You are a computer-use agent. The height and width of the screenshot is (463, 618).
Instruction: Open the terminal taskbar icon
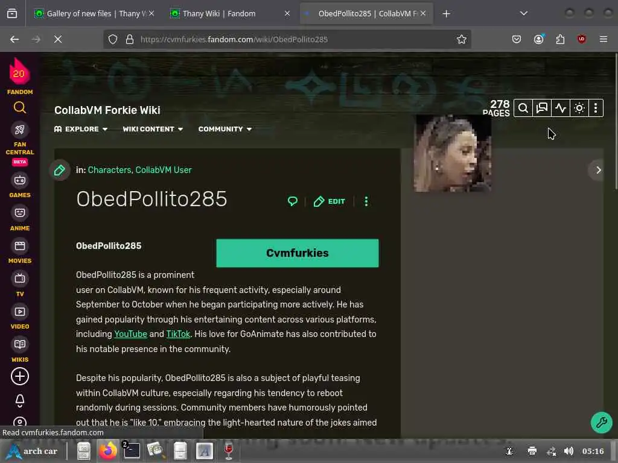[132, 451]
